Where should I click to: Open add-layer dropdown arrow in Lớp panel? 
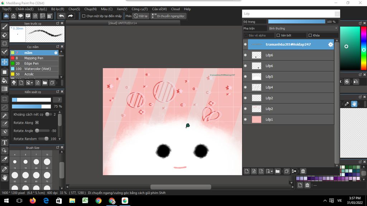pyautogui.click(x=272, y=171)
